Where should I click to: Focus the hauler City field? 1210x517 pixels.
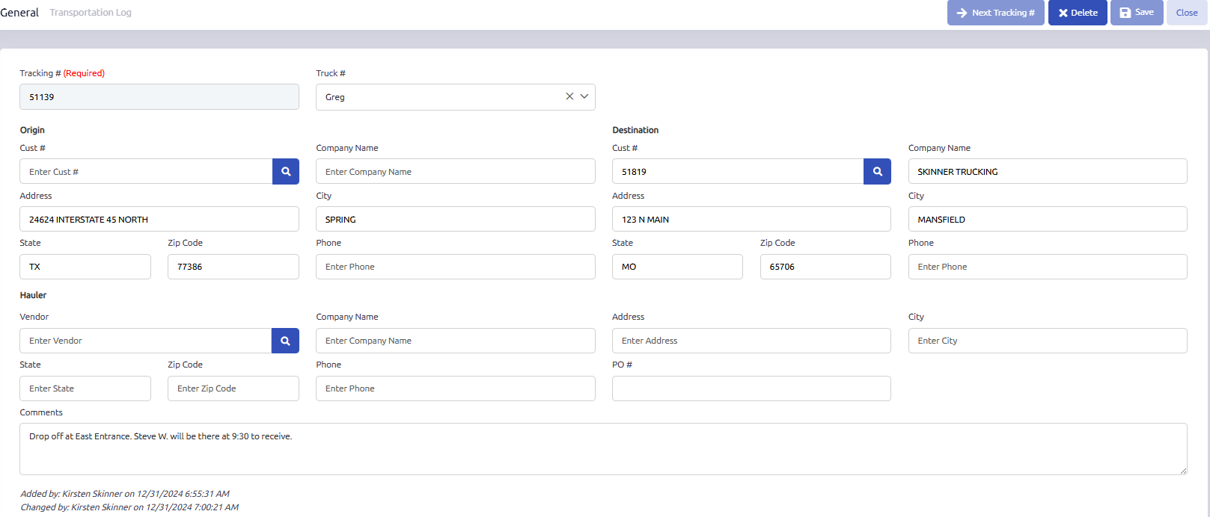click(x=1048, y=341)
